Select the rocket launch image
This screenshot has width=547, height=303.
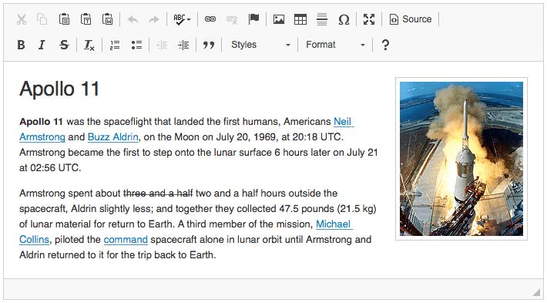click(461, 159)
